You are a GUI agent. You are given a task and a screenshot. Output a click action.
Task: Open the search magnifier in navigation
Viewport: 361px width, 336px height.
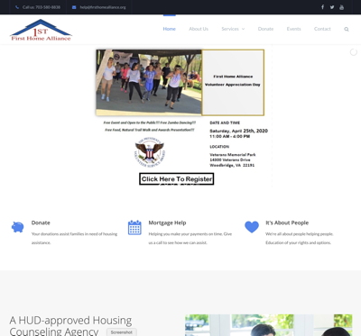tap(347, 29)
